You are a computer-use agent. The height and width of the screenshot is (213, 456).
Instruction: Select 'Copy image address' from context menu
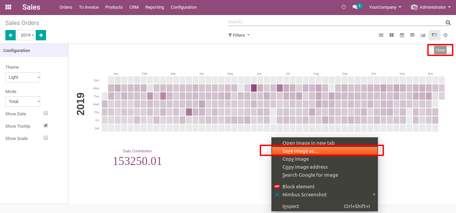pos(305,167)
